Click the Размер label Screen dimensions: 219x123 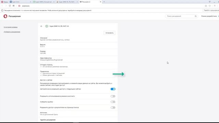43,51
